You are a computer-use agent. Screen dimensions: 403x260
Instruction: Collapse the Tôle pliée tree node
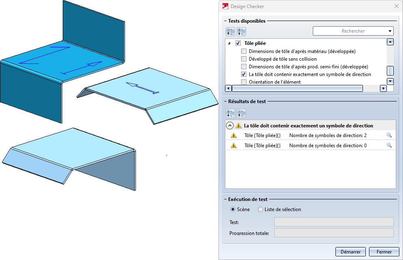coord(229,43)
